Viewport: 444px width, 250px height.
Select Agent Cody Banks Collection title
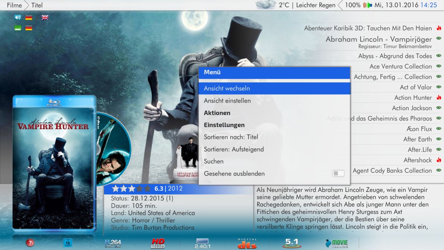click(392, 170)
